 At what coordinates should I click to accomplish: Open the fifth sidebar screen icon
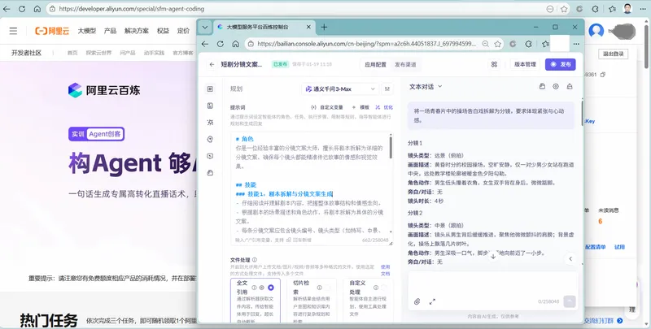(x=210, y=156)
